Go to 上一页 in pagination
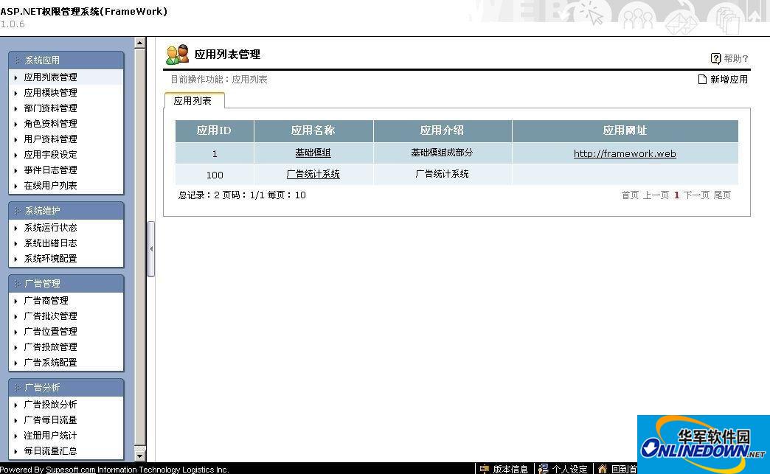Image resolution: width=770 pixels, height=474 pixels. [656, 195]
